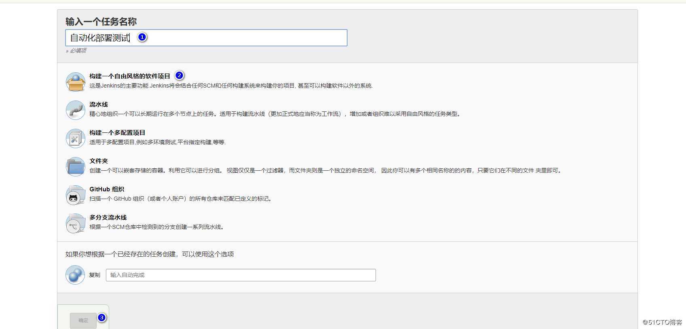This screenshot has height=329, width=686.
Task: Focus the 输入自动完成 copy-from field
Action: point(241,275)
